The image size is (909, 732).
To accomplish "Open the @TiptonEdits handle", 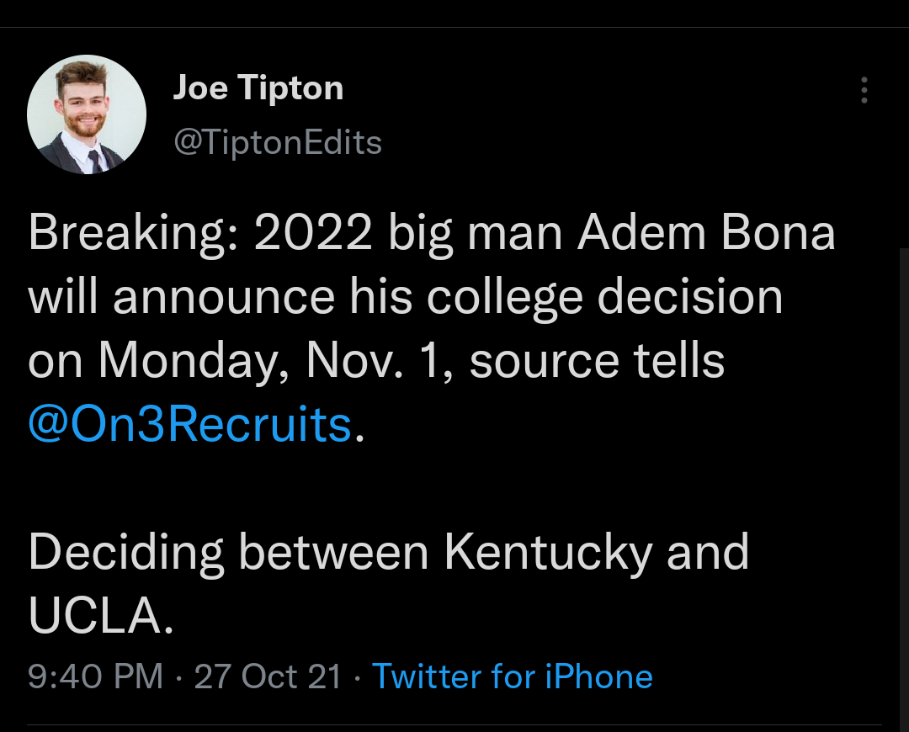I will [278, 142].
